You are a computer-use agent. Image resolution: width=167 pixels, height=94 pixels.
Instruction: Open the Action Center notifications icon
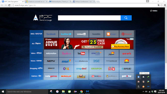coord(155,92)
